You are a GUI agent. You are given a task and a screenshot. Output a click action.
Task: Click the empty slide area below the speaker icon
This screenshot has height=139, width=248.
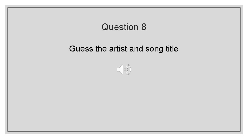tap(124, 103)
